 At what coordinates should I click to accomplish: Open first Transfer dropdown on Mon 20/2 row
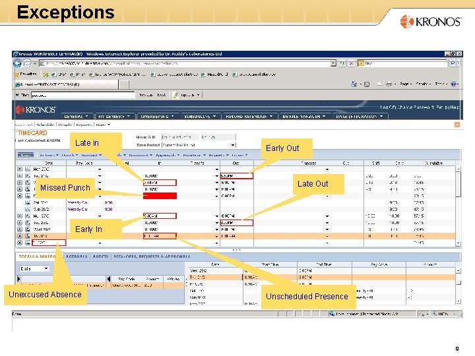pos(217,169)
